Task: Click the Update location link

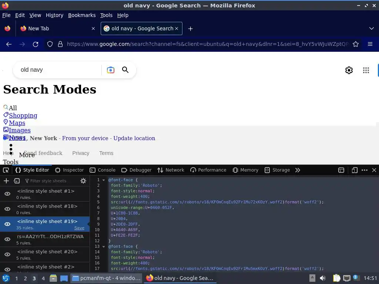Action: point(134,138)
